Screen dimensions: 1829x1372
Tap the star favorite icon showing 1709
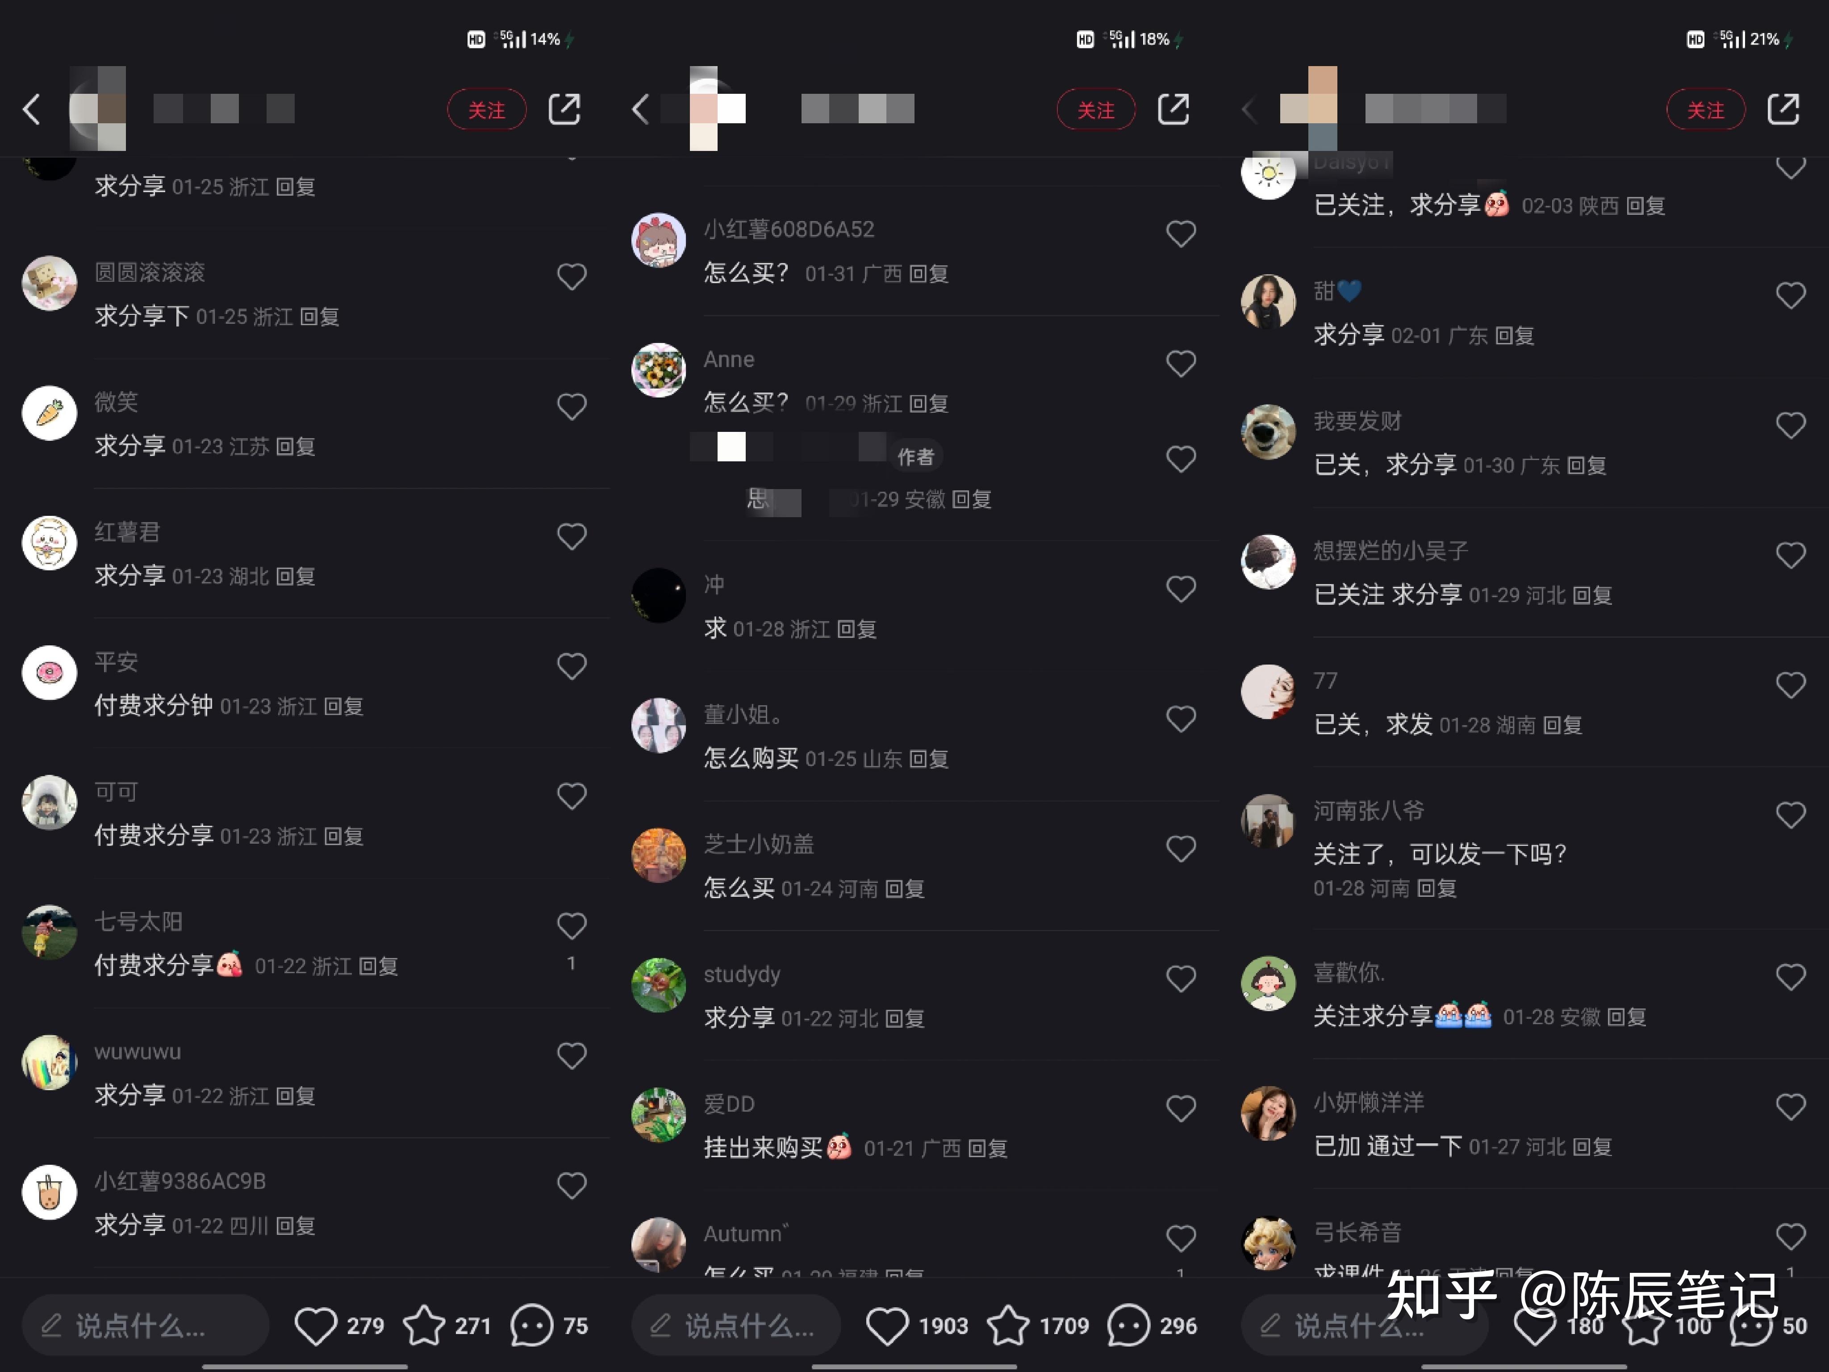pyautogui.click(x=1008, y=1326)
